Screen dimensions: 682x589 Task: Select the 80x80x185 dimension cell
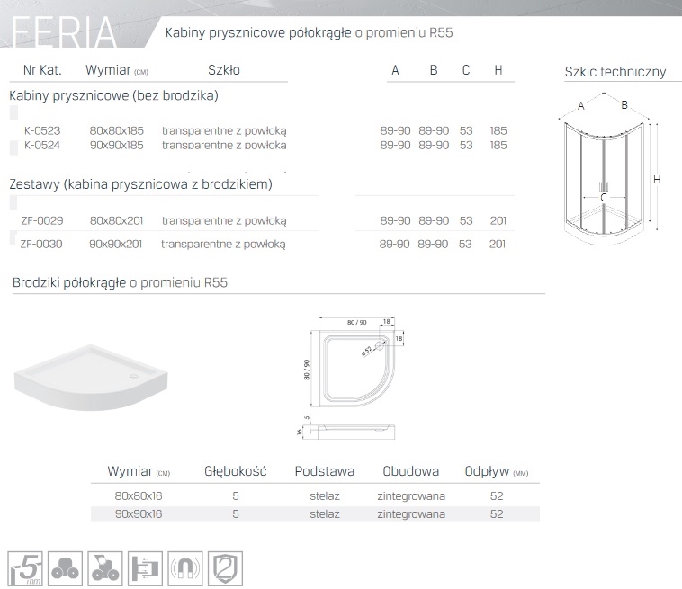tap(117, 130)
